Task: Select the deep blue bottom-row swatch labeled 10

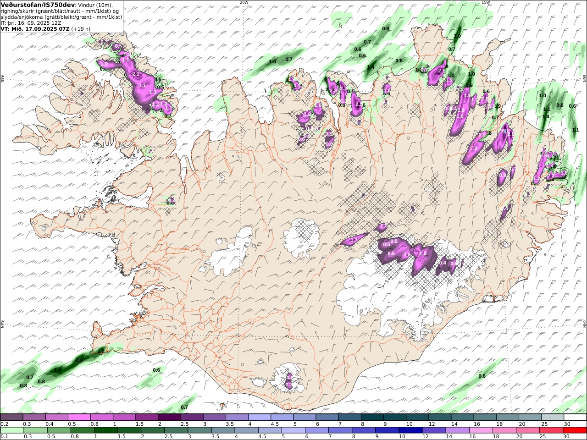Action: point(410,430)
